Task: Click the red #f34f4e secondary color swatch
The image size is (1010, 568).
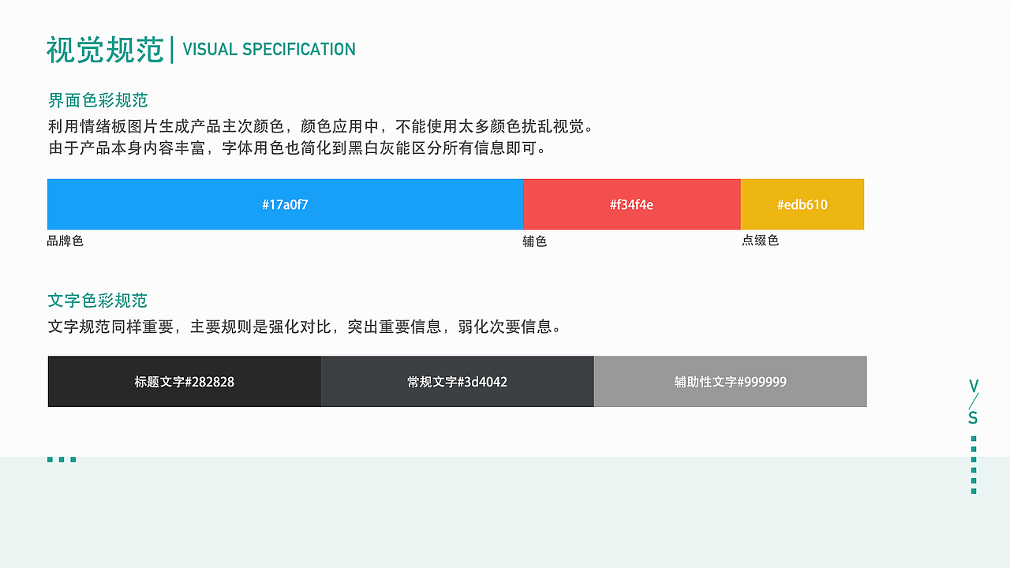Action: (x=631, y=204)
